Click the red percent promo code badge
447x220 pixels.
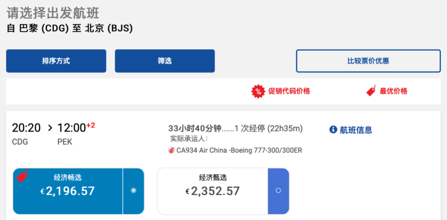click(x=258, y=91)
